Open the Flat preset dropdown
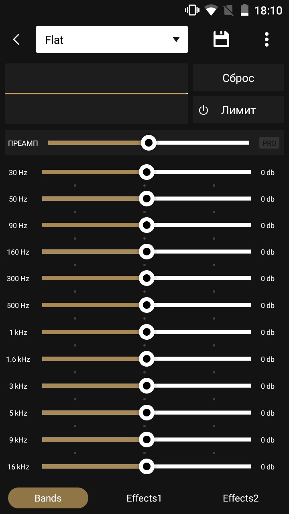Screen dimensions: 289x514 (112, 39)
